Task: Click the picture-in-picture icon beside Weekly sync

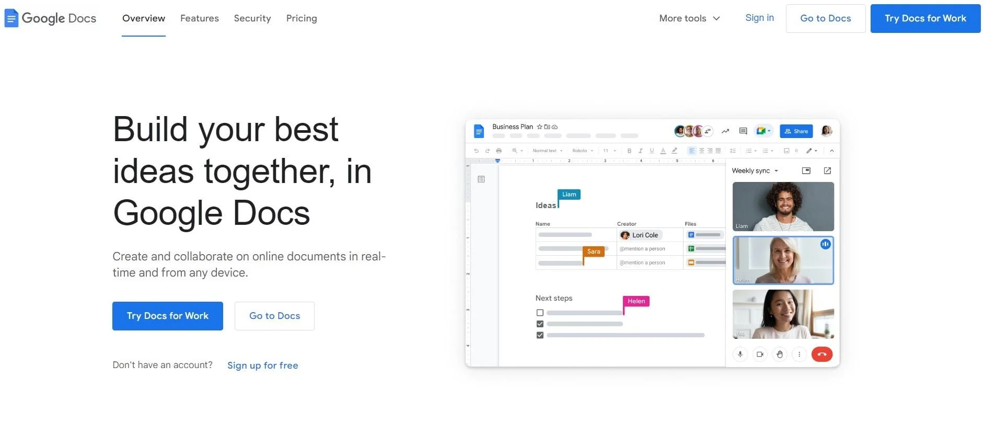Action: coord(806,171)
